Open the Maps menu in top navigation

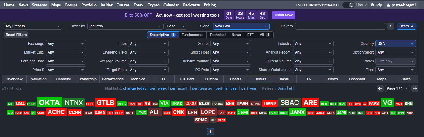56,5
